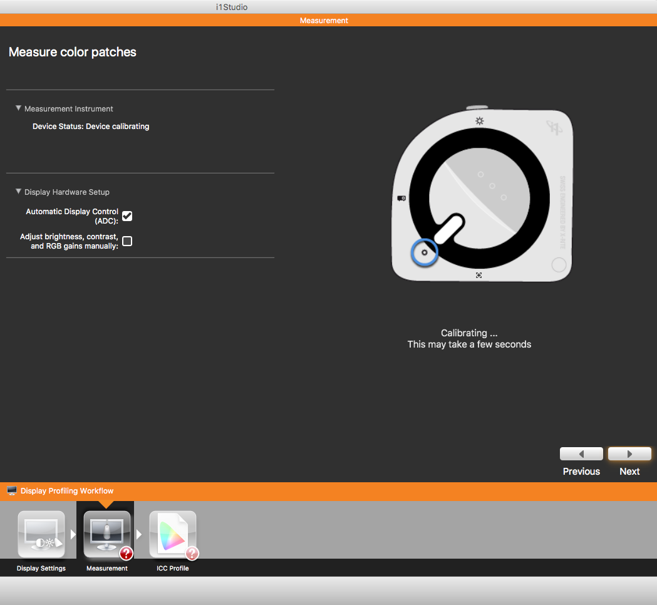Click the Previous arrow button
This screenshot has height=605, width=657.
pos(581,454)
